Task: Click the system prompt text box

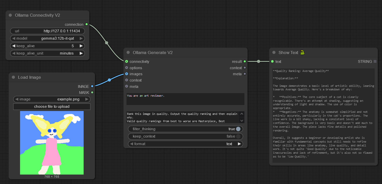Action: pos(185,99)
